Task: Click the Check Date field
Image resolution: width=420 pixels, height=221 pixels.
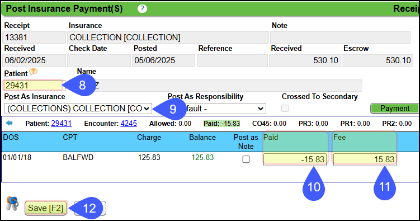Action: [x=99, y=60]
